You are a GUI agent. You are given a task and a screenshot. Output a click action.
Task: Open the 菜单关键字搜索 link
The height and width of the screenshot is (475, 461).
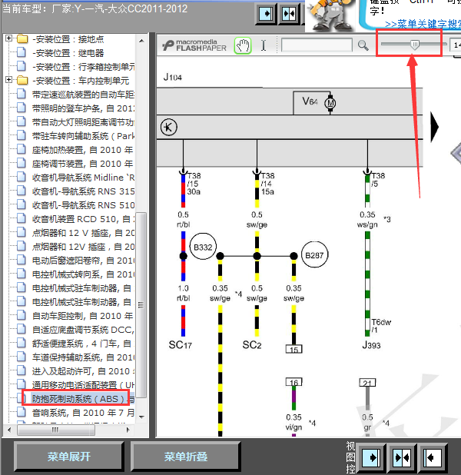(423, 25)
